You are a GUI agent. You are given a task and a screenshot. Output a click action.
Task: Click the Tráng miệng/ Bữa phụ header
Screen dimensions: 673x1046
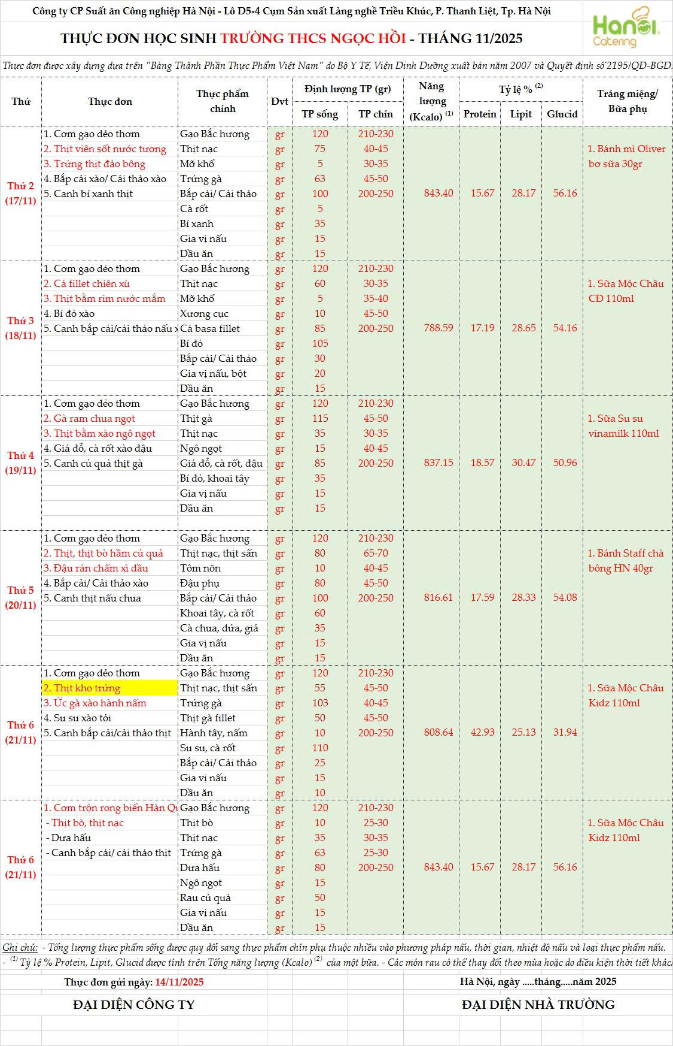627,101
